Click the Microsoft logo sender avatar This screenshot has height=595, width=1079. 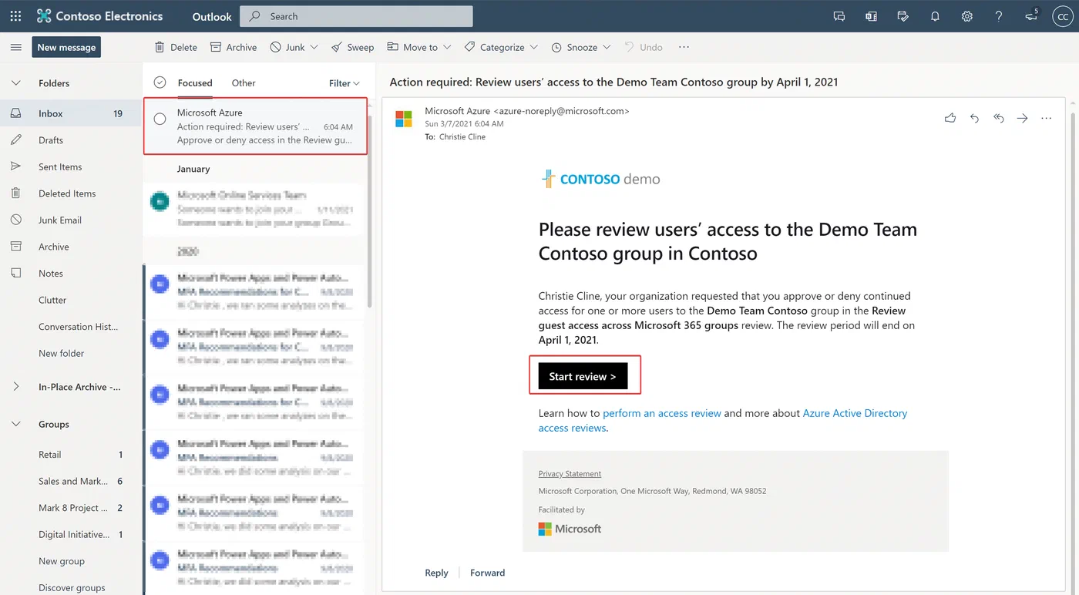[x=404, y=119]
